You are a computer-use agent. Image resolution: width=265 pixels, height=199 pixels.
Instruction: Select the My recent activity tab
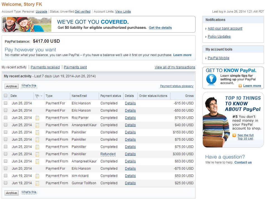[14, 67]
